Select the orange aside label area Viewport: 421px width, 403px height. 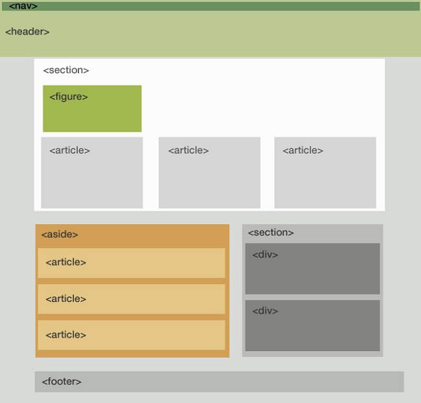tap(132, 235)
